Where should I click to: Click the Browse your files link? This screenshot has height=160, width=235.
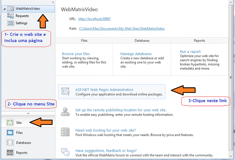coord(76,54)
